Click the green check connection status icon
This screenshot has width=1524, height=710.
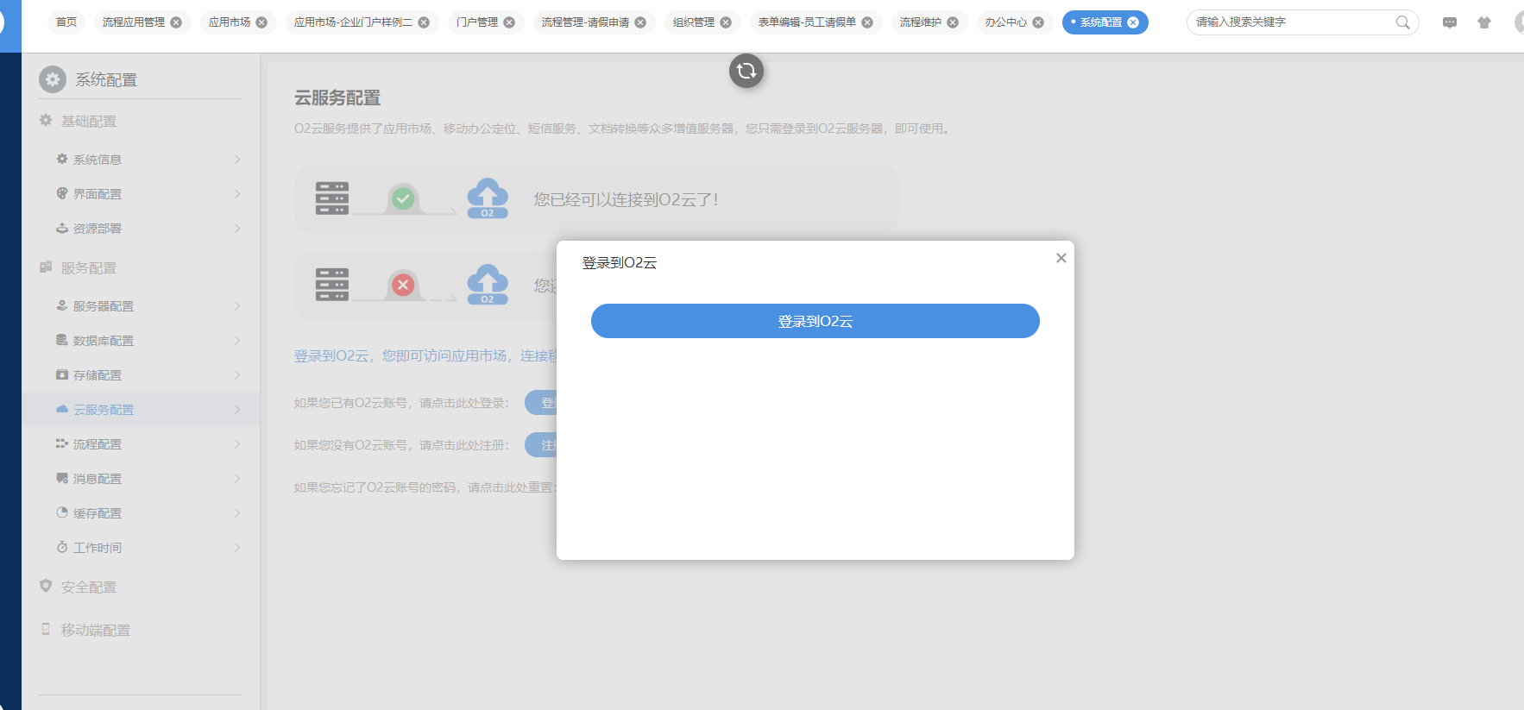tap(403, 198)
